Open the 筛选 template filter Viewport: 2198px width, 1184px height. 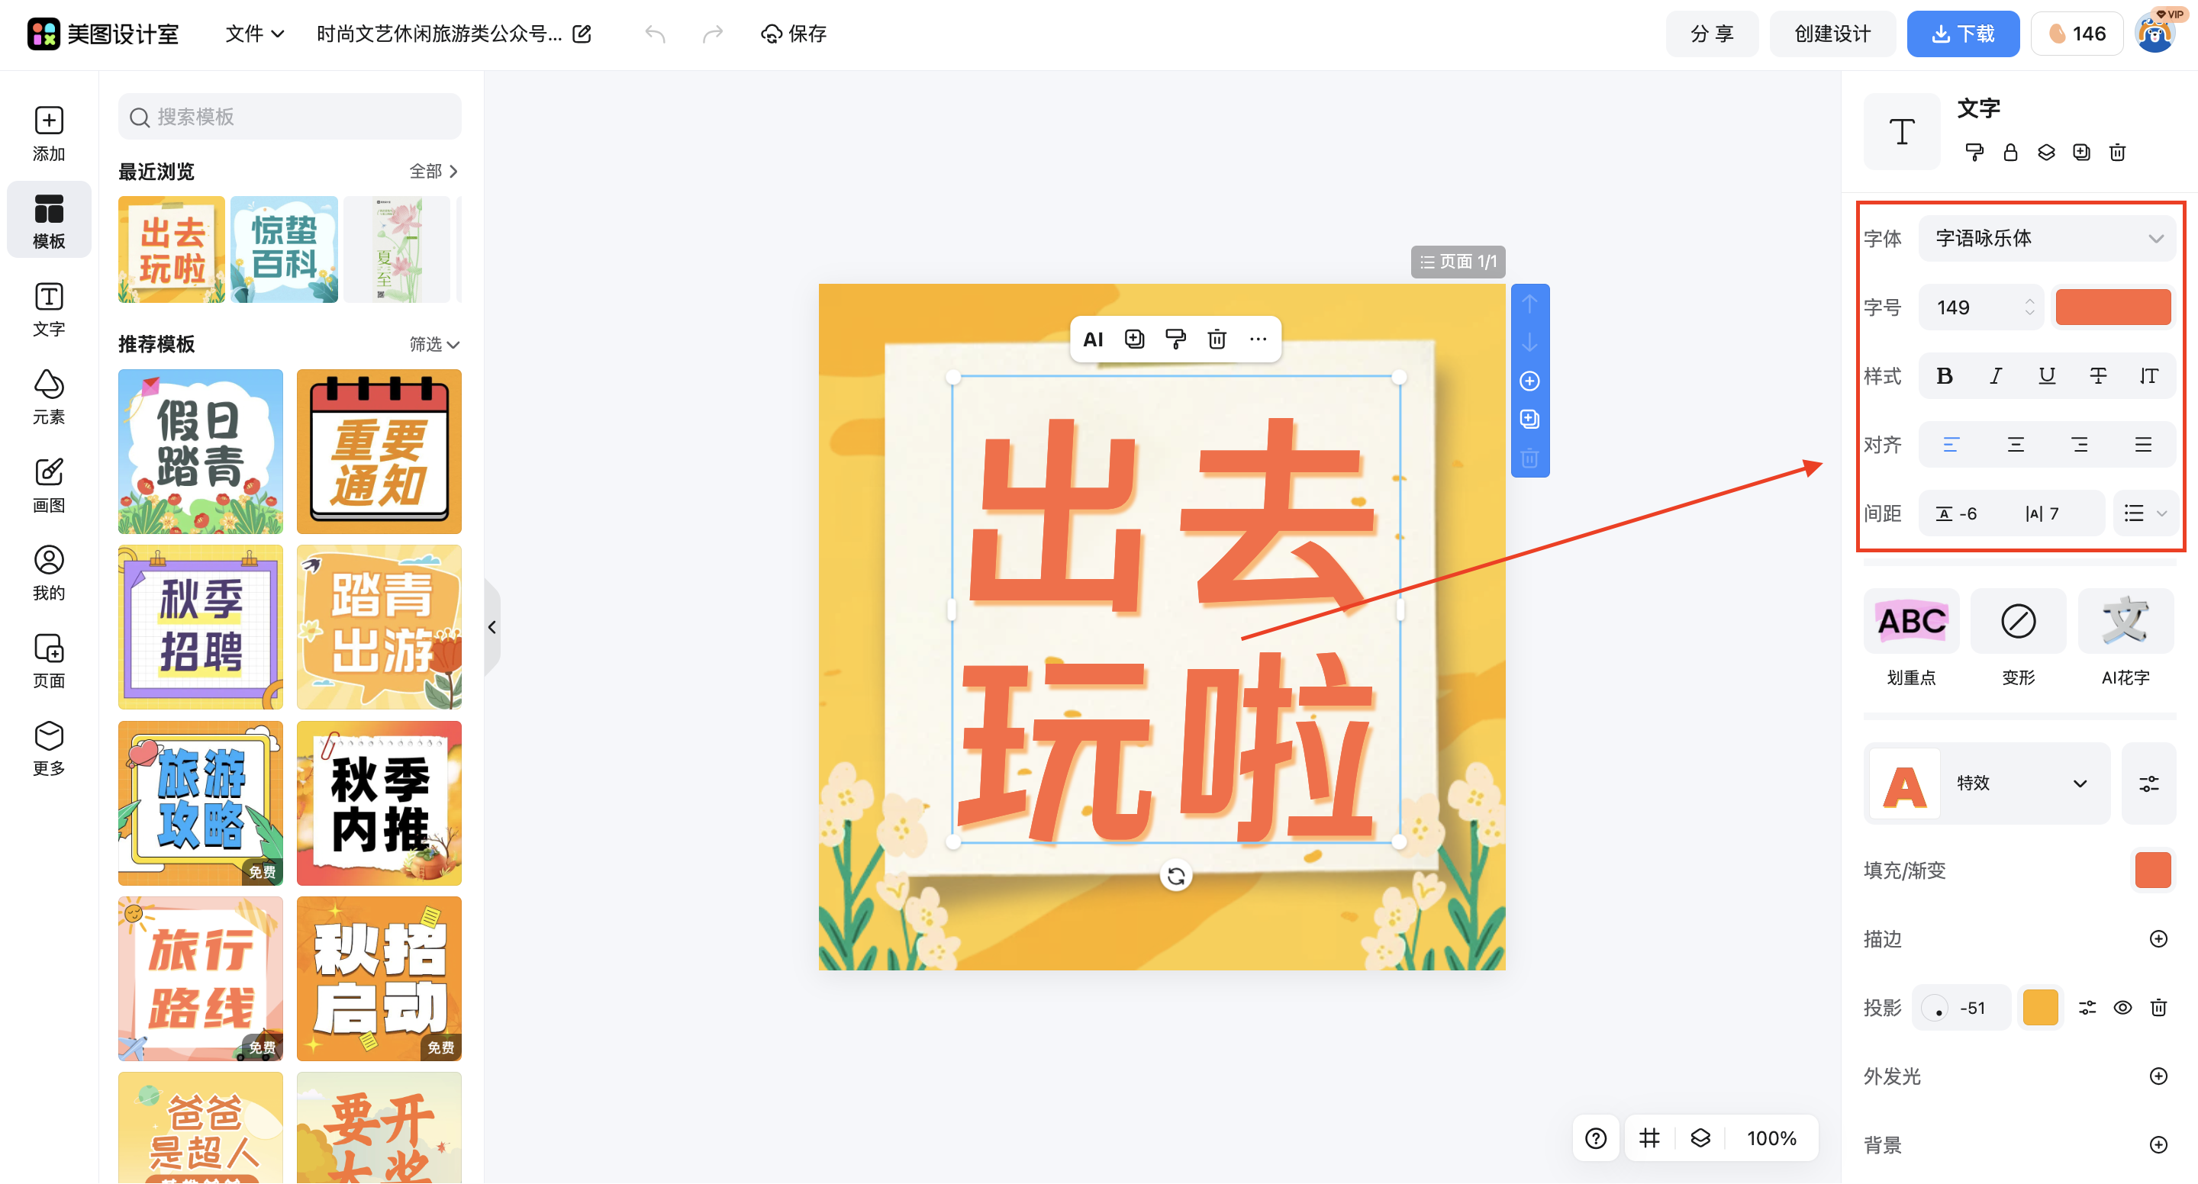pos(433,345)
